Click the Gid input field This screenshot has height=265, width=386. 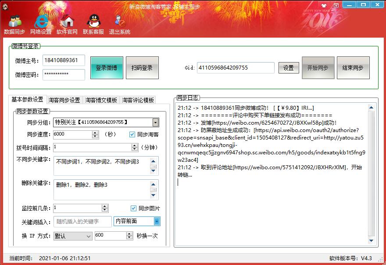[x=236, y=68]
